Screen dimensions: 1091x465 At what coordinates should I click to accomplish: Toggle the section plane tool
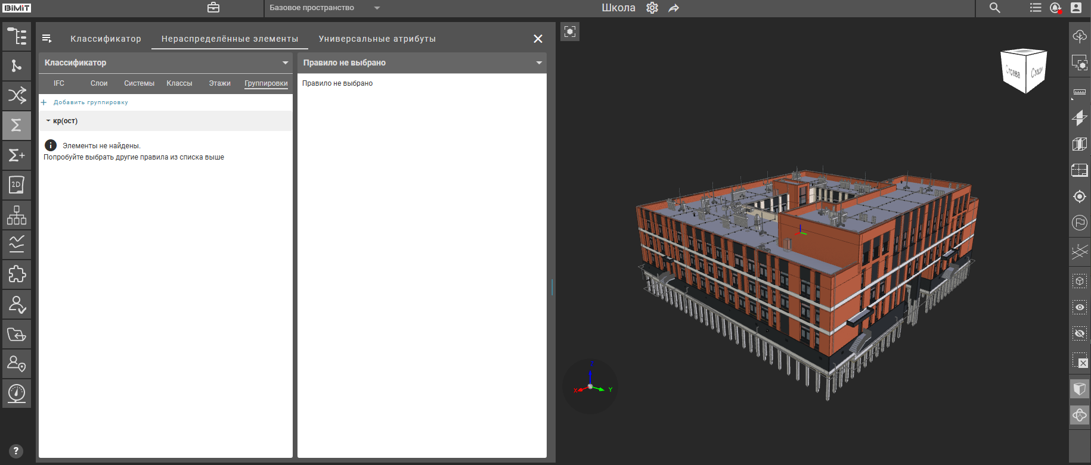[1080, 118]
